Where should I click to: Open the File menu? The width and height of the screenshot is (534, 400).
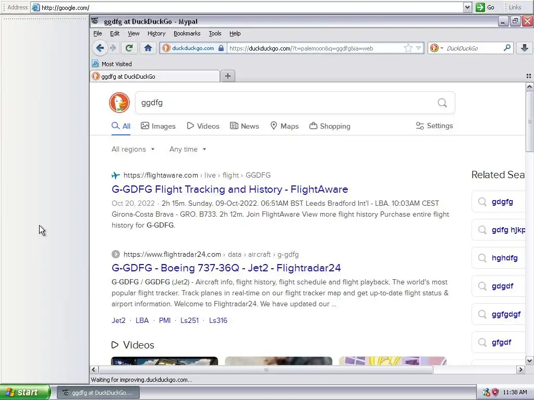pyautogui.click(x=98, y=33)
